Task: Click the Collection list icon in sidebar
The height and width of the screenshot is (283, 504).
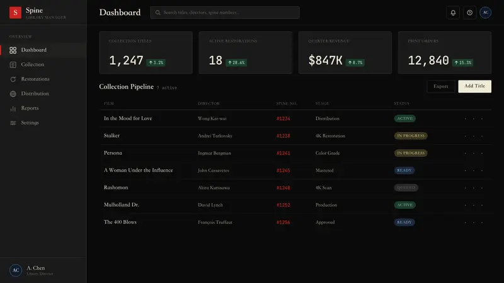Action: [13, 65]
